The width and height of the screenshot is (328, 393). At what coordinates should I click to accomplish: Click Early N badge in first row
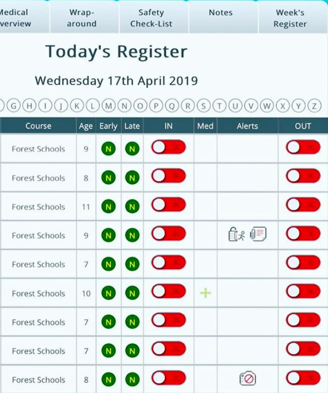108,149
